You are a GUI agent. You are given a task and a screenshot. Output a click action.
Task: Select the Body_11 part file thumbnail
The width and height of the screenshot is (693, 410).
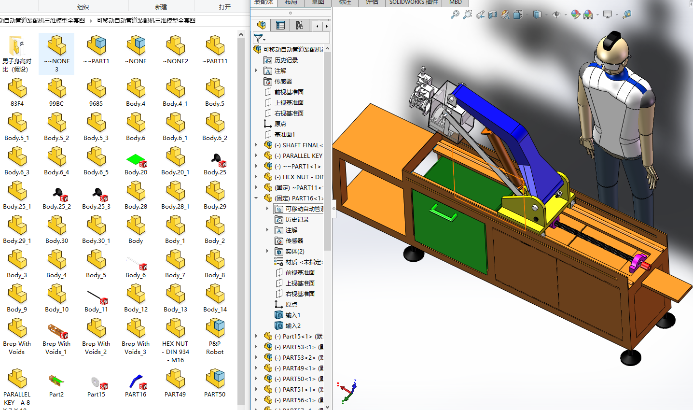pyautogui.click(x=96, y=301)
